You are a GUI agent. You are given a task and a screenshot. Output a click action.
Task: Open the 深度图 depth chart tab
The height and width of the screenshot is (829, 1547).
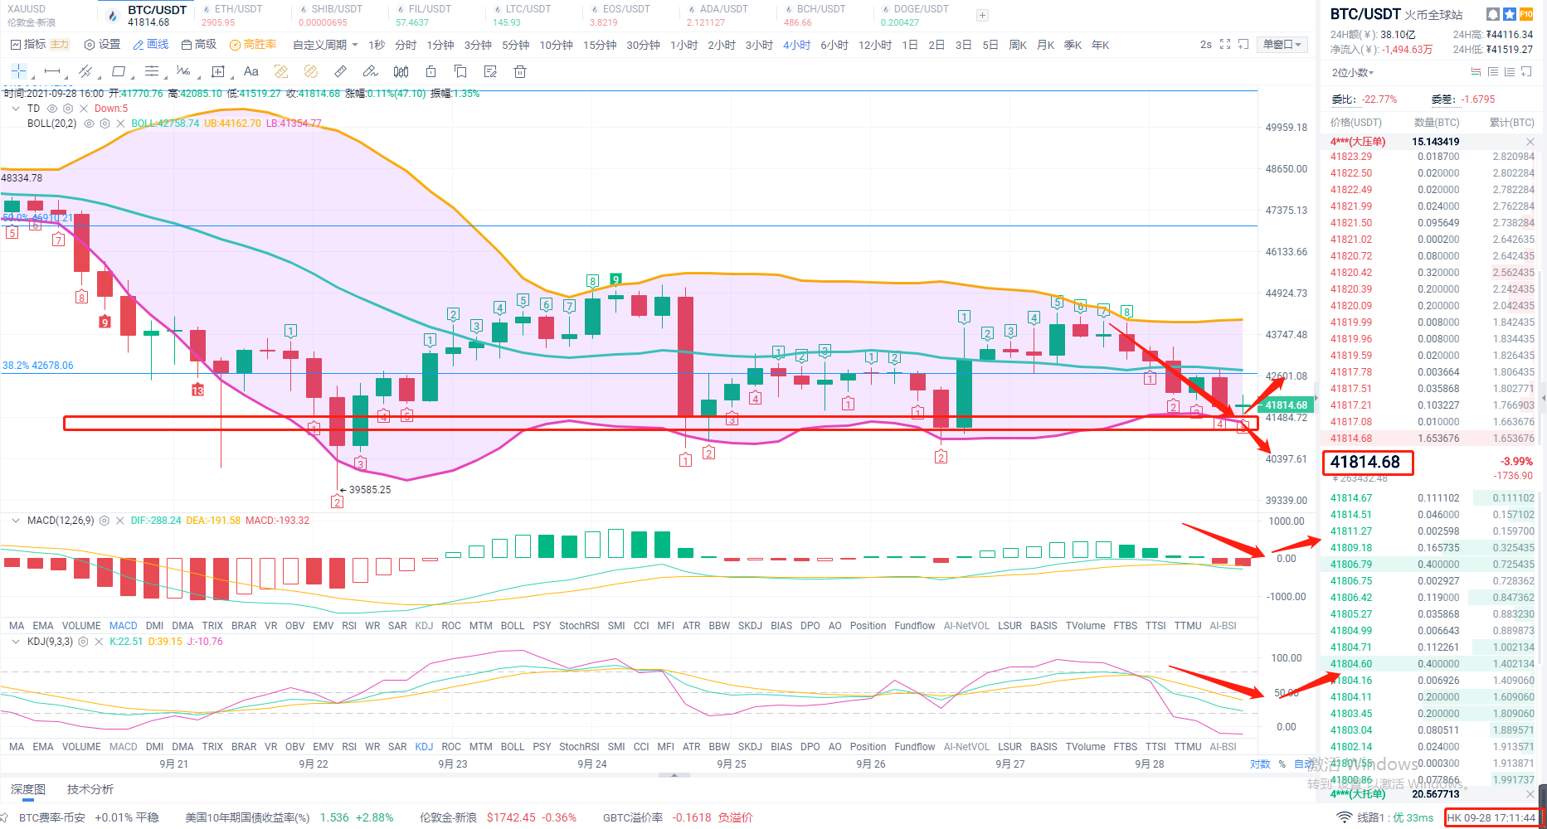pyautogui.click(x=28, y=789)
